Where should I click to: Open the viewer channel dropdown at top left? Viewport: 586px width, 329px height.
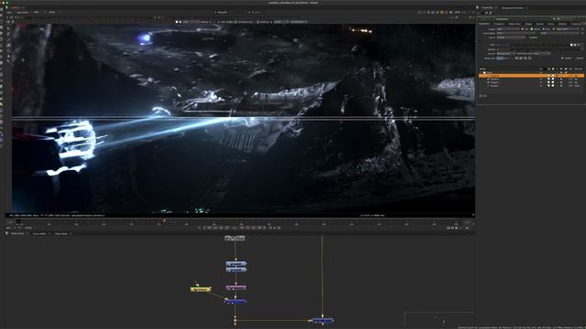point(10,12)
